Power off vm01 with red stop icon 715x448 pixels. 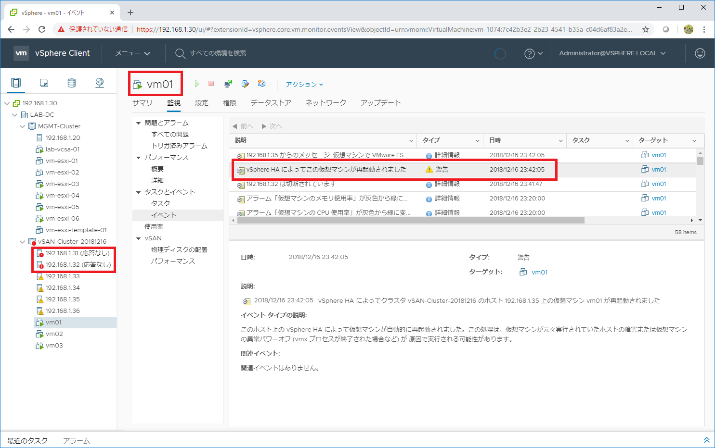click(211, 84)
